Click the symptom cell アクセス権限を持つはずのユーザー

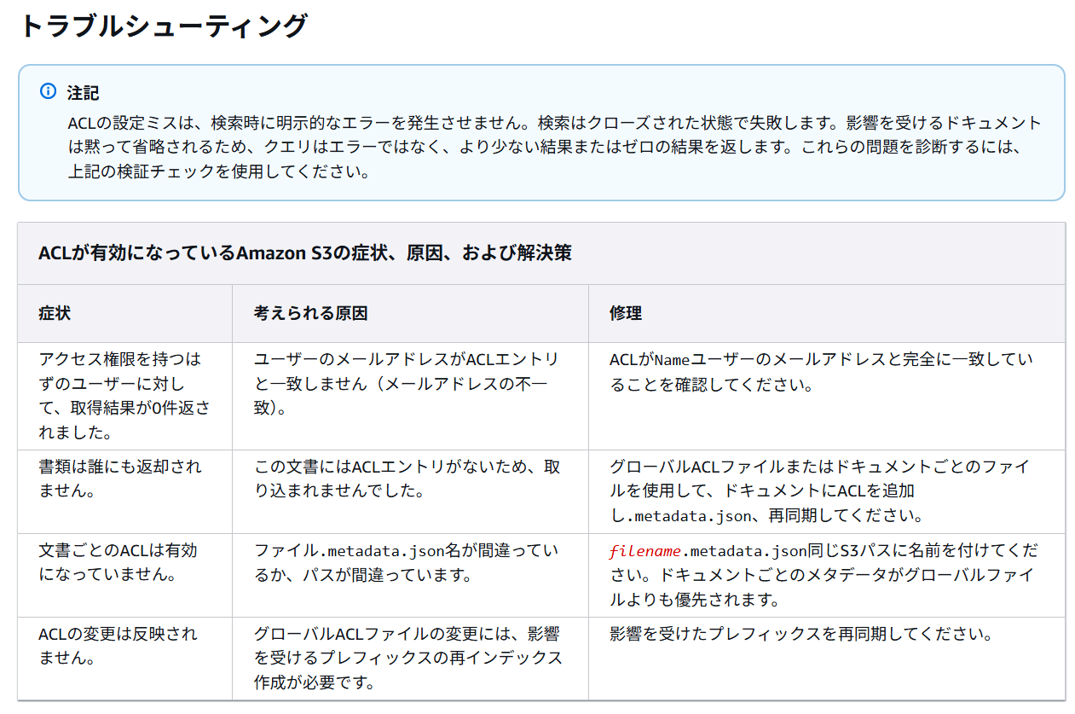[x=124, y=396]
